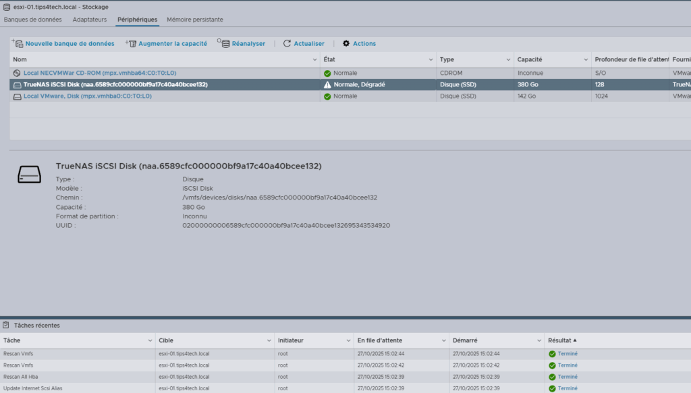Open Local VMware Disk device link
Screen dimensions: 691x393
coord(87,96)
